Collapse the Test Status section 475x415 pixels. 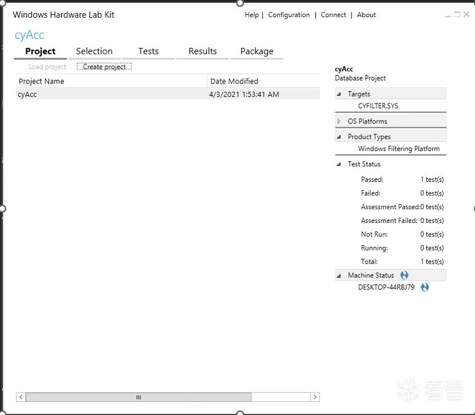[x=339, y=164]
